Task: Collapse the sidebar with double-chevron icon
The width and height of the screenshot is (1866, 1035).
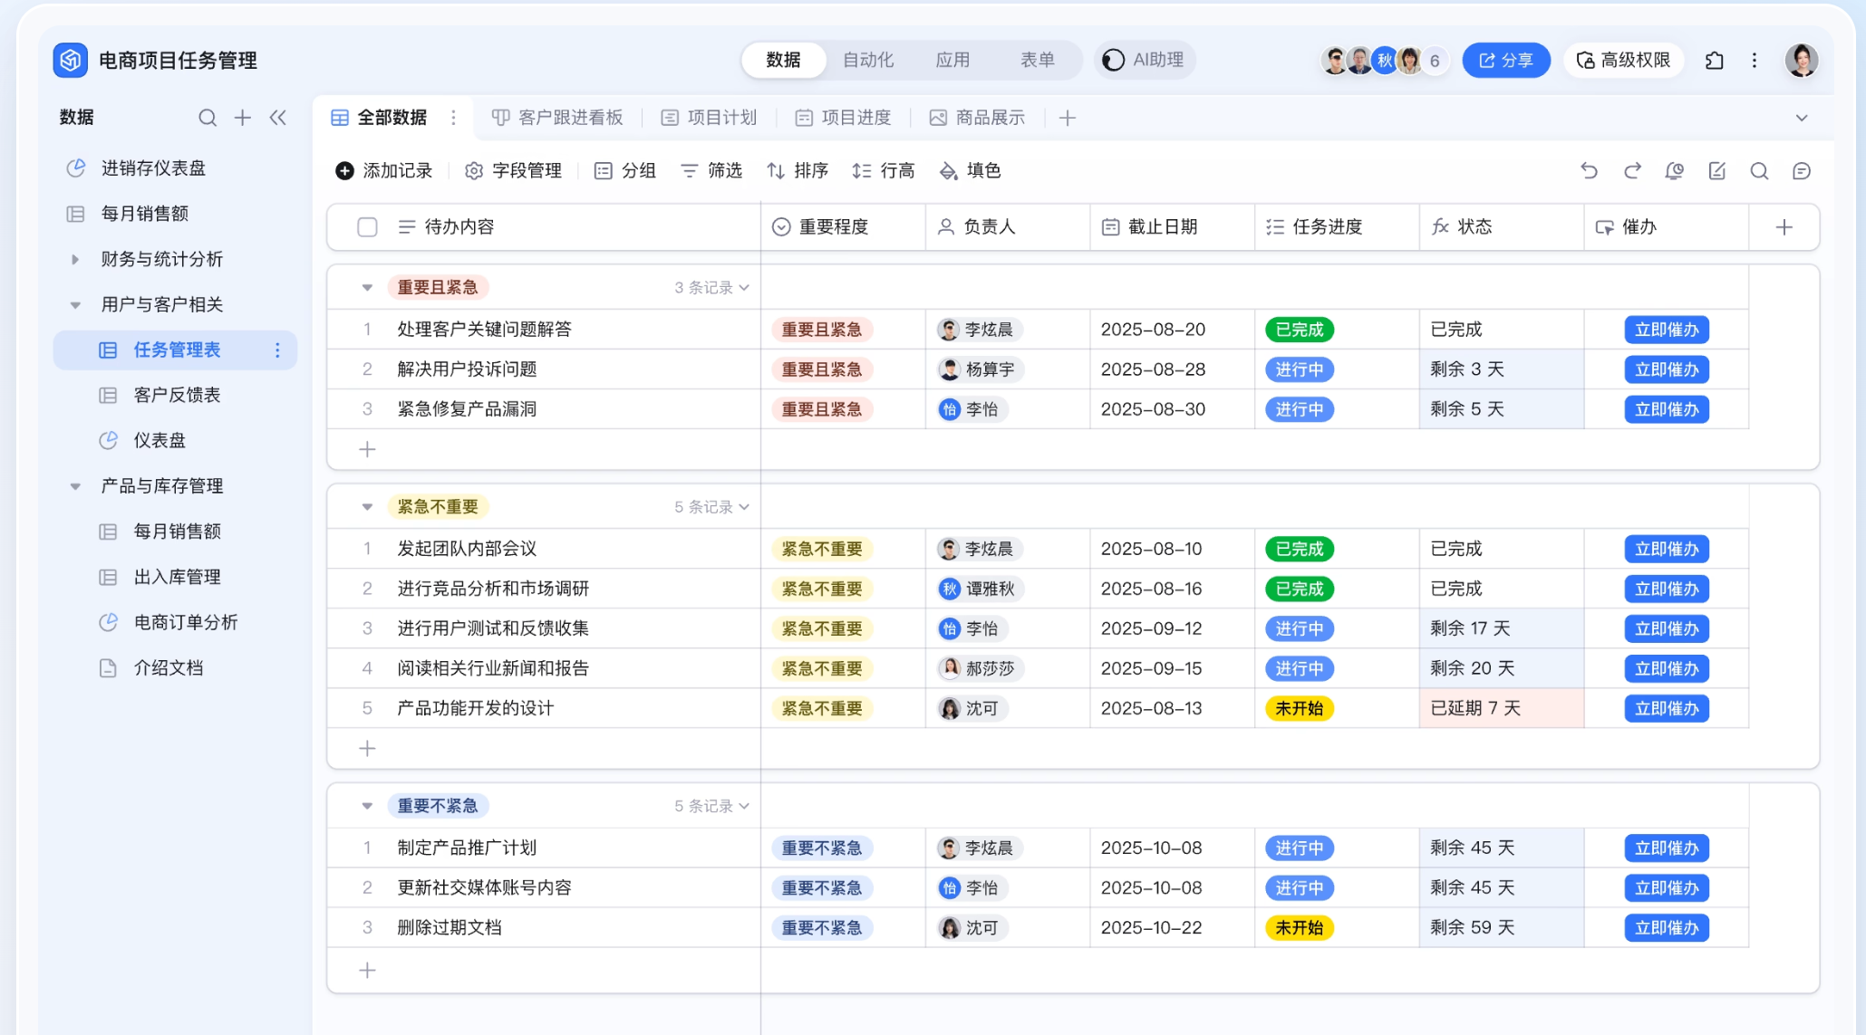Action: click(278, 118)
